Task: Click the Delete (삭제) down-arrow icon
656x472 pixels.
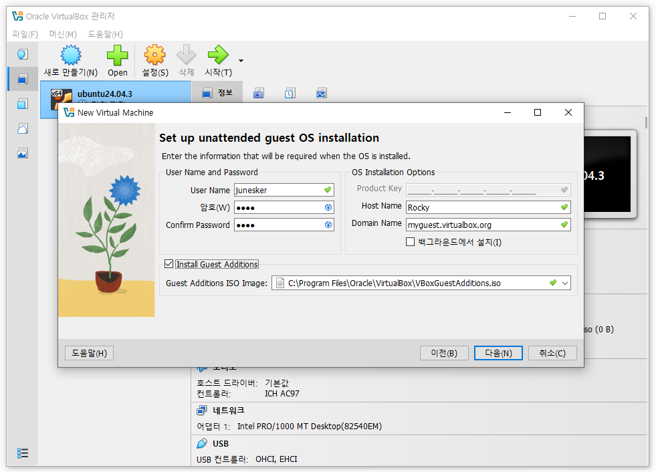Action: pyautogui.click(x=186, y=55)
